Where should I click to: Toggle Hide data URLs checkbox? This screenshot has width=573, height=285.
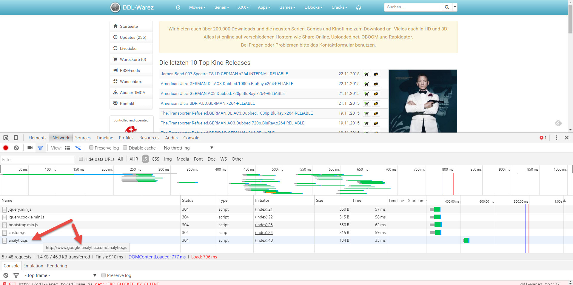[81, 159]
